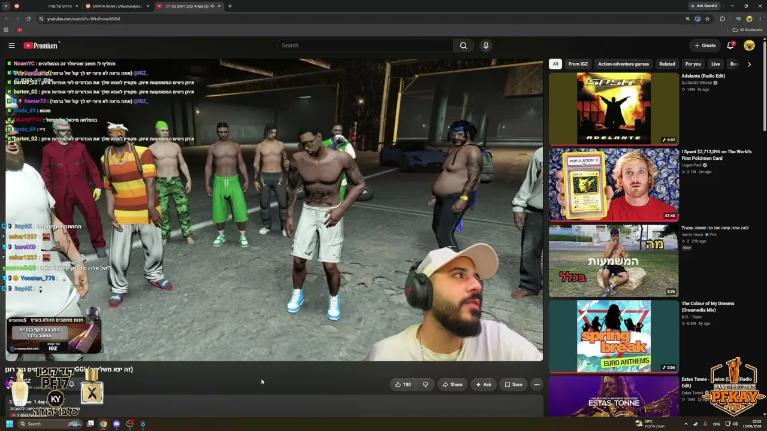Open the Adelante thumbnail
Screen dimensions: 767x431
(614, 108)
